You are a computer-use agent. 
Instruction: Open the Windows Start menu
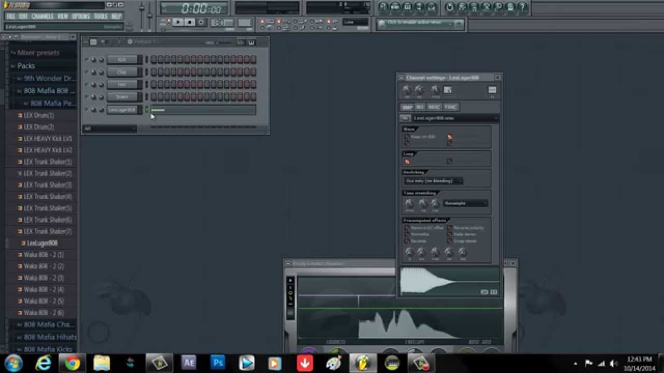[x=13, y=363]
